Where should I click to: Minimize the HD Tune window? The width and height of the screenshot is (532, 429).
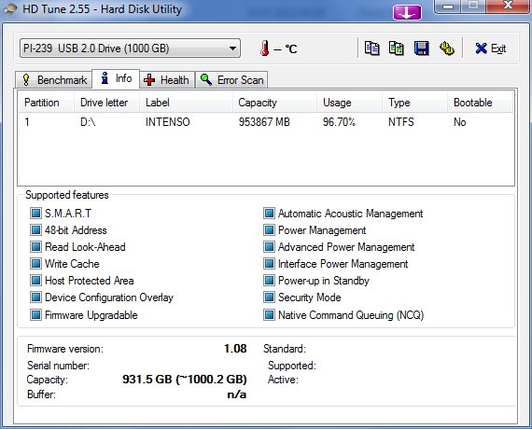point(448,7)
